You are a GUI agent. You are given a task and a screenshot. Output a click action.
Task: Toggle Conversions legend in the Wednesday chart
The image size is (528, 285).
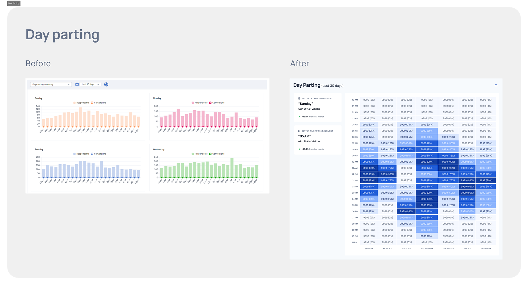pyautogui.click(x=217, y=154)
